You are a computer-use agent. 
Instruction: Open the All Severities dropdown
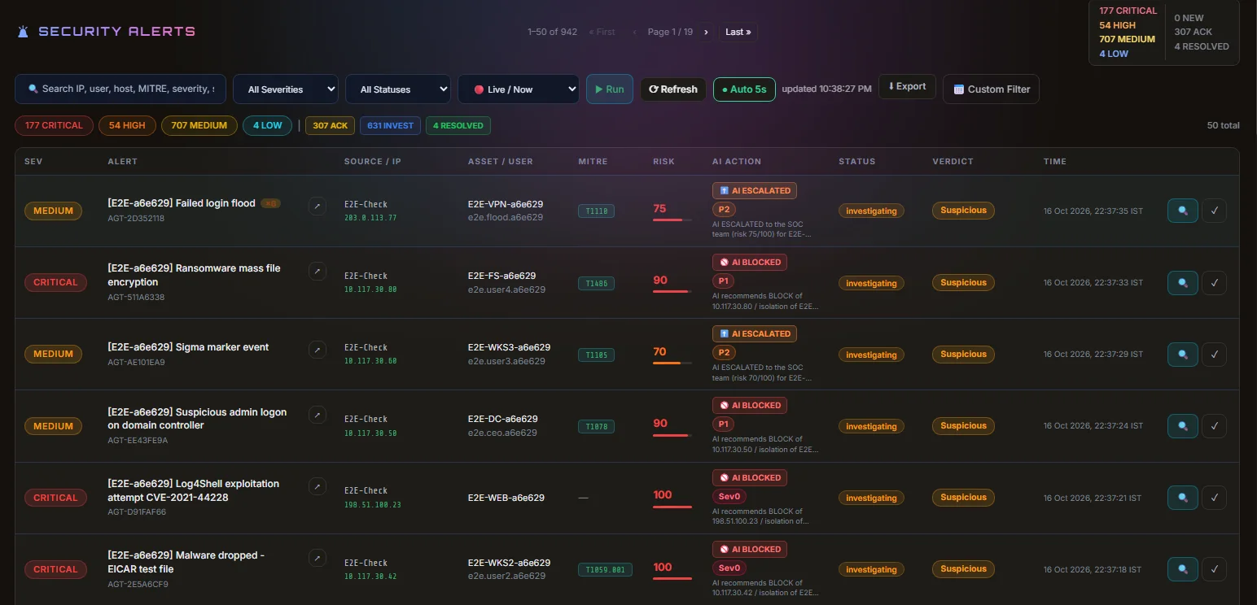tap(286, 89)
